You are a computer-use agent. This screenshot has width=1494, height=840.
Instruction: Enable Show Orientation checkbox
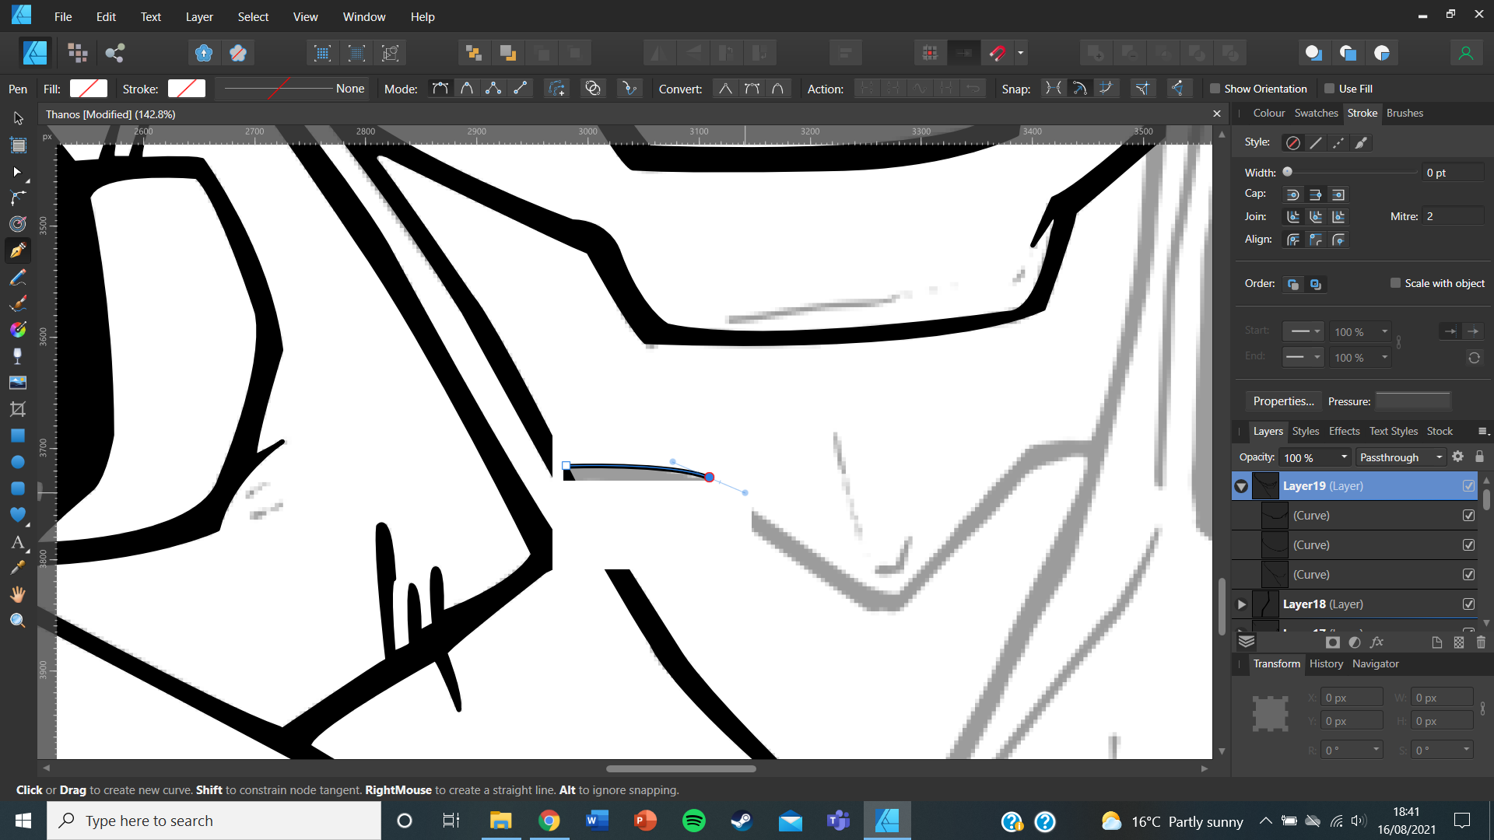coord(1215,89)
